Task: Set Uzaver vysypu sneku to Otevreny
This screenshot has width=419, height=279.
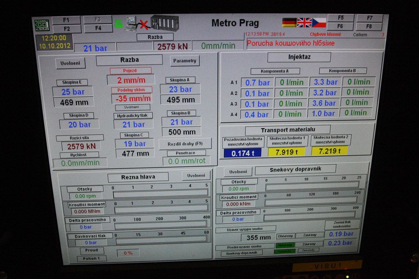Action: click(x=285, y=236)
